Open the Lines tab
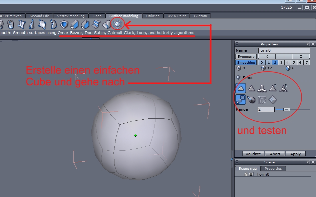316x197 pixels. click(97, 16)
